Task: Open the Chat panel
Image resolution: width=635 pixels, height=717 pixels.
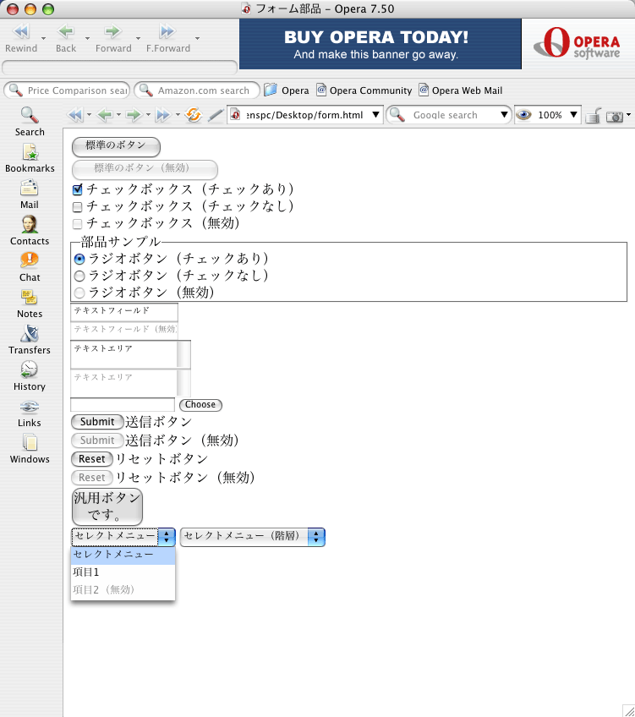Action: pos(30,267)
